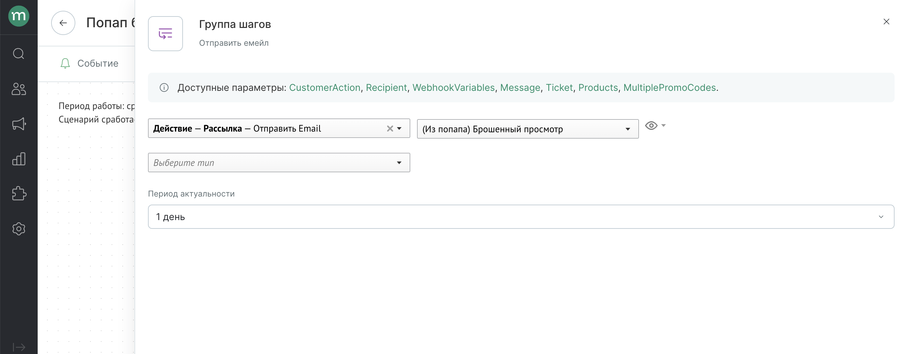Click the Период актуальности label
Viewport: 906px width, 354px height.
click(x=191, y=194)
